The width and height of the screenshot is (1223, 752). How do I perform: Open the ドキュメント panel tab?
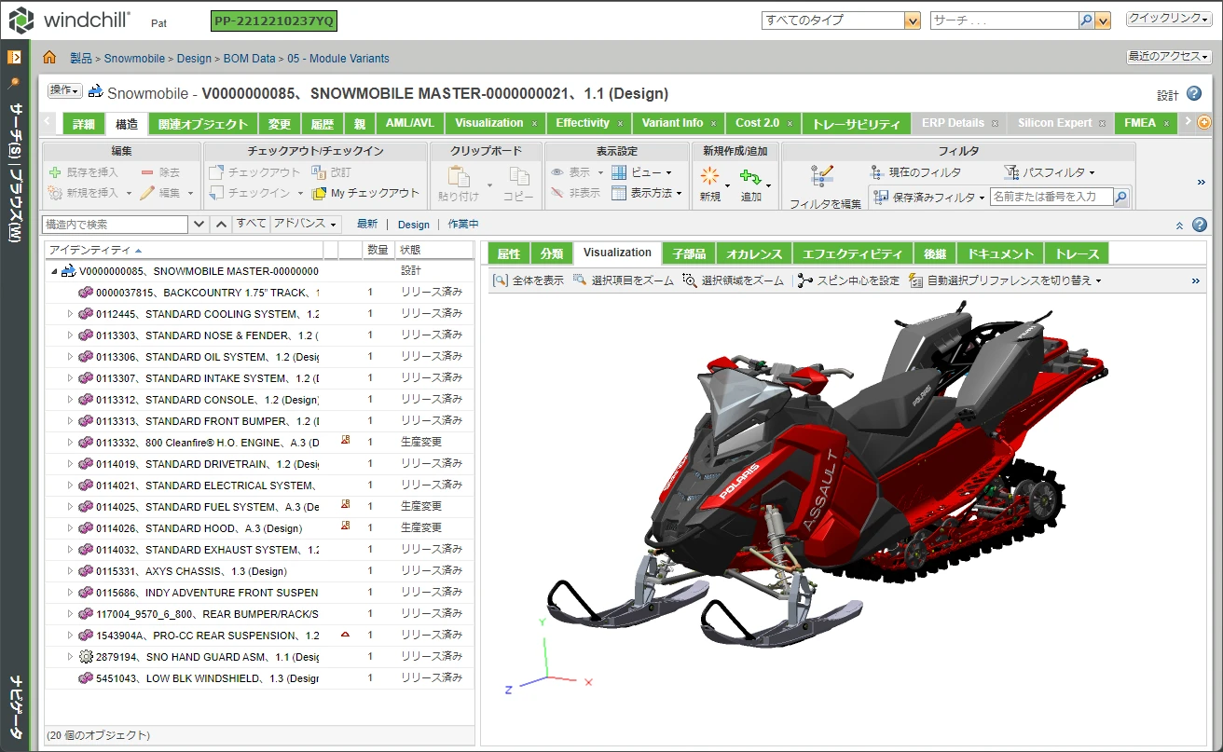click(1001, 253)
